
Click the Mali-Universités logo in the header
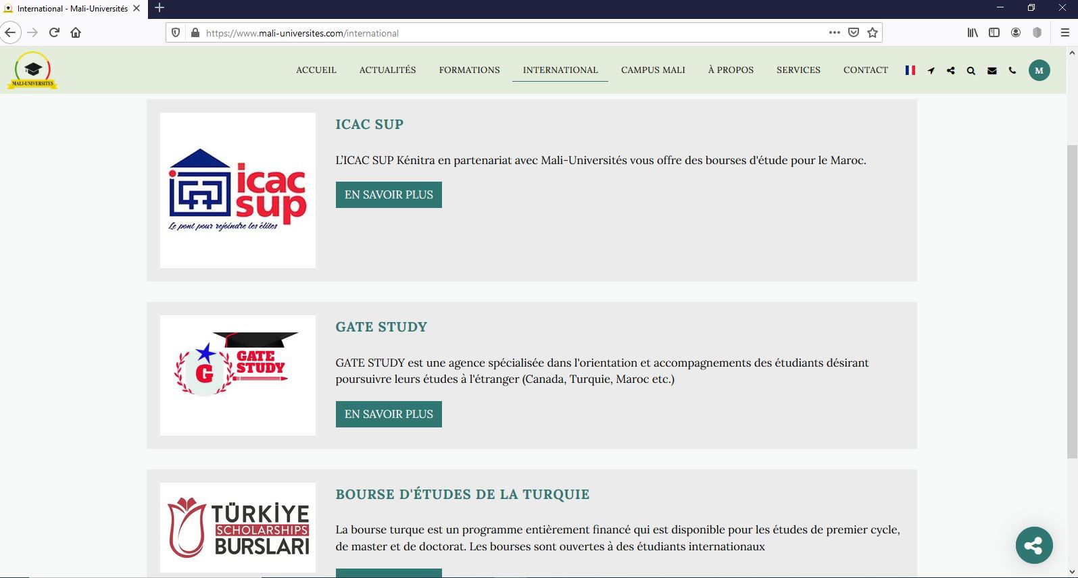(32, 70)
